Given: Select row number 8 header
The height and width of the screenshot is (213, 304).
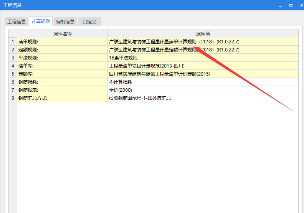Looking at the screenshot, I should coord(13,98).
